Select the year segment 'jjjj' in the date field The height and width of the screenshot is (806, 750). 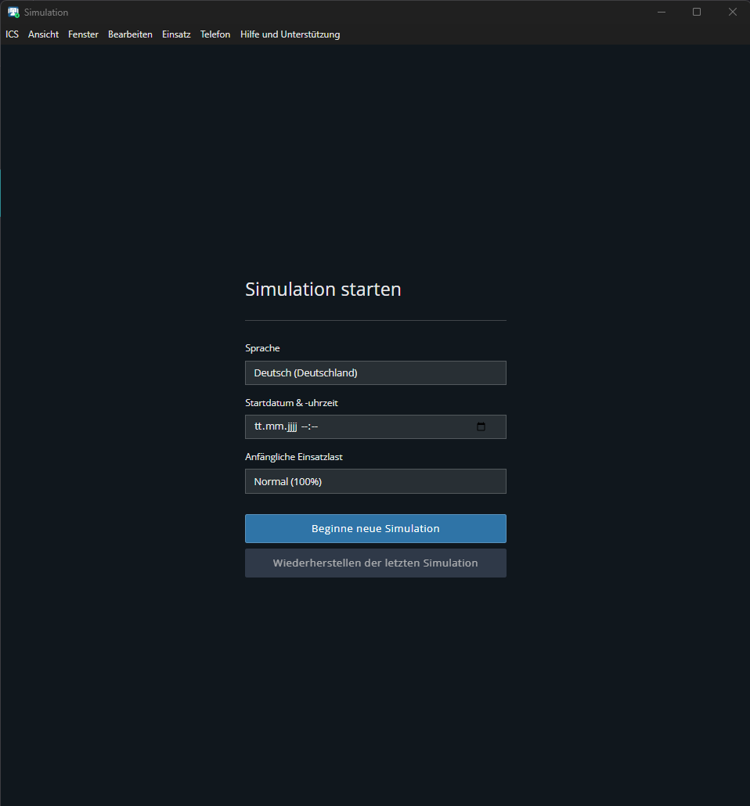point(291,427)
